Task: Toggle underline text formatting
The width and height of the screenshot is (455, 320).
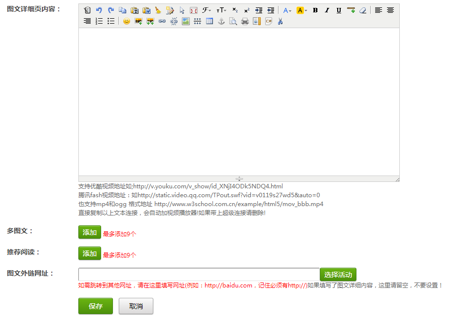Action: (339, 10)
